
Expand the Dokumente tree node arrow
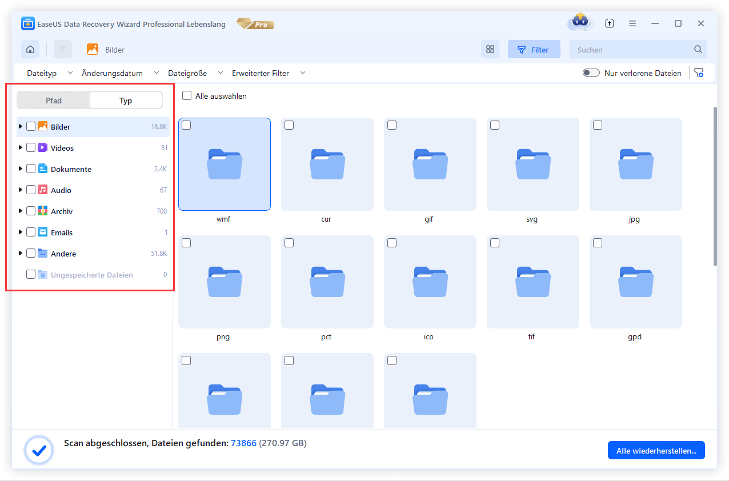tap(21, 169)
